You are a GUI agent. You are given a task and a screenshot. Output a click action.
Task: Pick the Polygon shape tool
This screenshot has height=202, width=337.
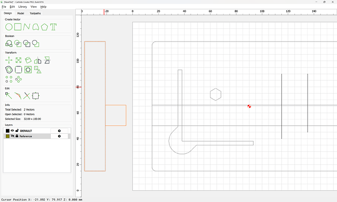click(x=44, y=27)
